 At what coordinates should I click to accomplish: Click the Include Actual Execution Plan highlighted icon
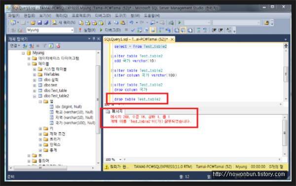tap(153, 30)
